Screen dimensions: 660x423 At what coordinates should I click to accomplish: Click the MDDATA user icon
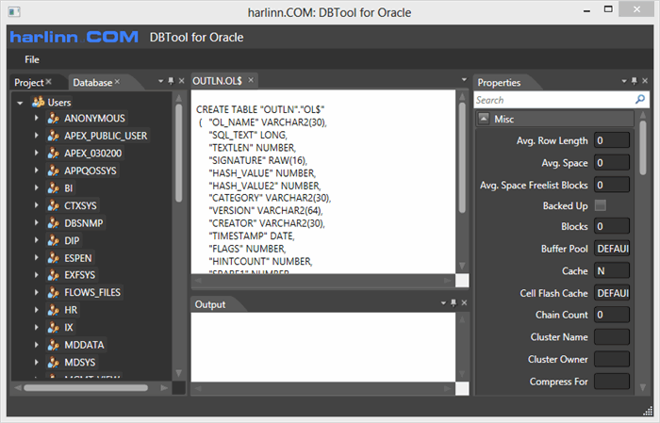(54, 345)
